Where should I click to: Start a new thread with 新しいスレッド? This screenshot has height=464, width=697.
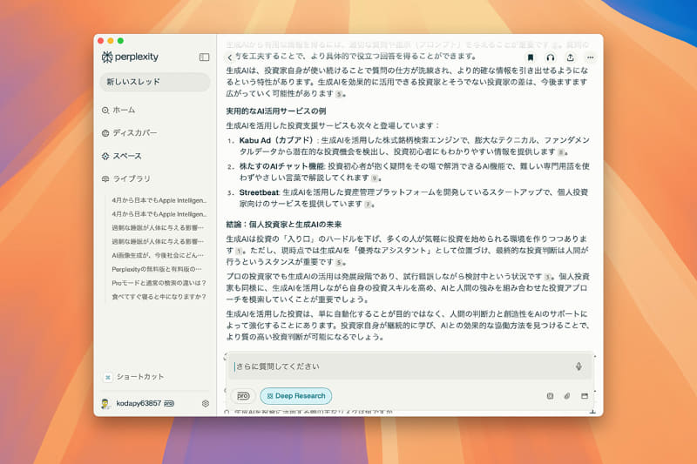click(x=155, y=82)
